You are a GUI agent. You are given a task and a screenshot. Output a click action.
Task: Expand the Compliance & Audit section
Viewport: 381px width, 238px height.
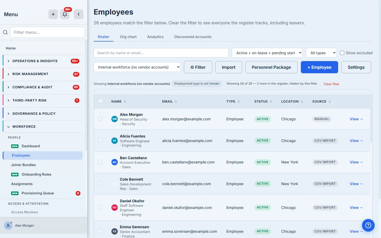[43, 87]
